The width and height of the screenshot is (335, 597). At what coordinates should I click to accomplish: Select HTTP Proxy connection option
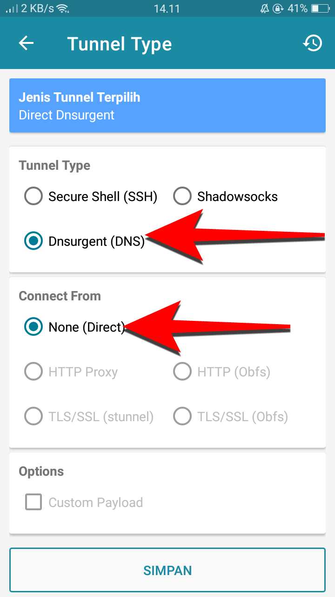(x=71, y=372)
